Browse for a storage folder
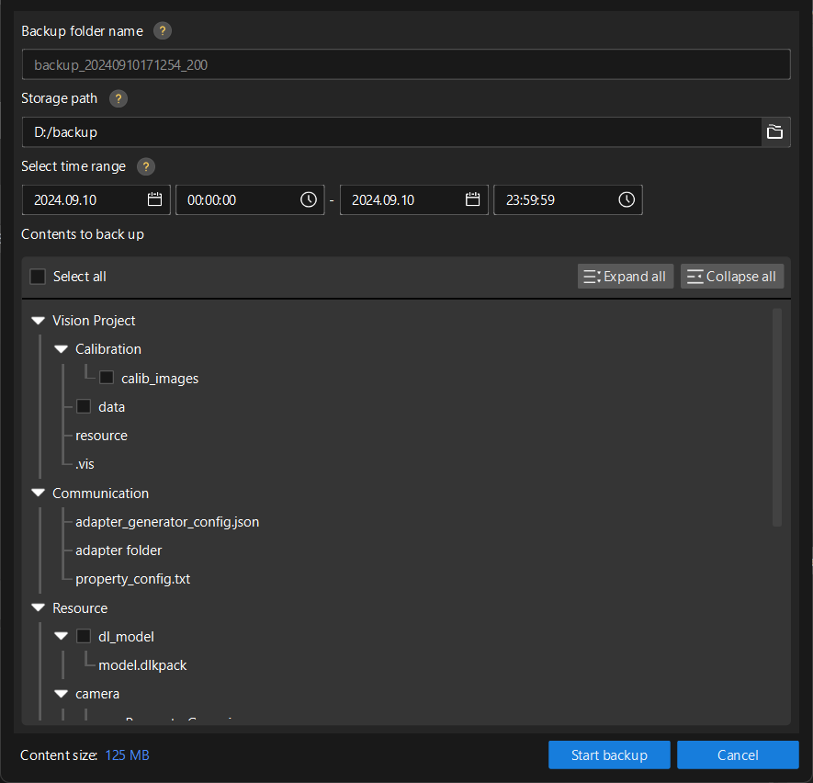 coord(775,131)
